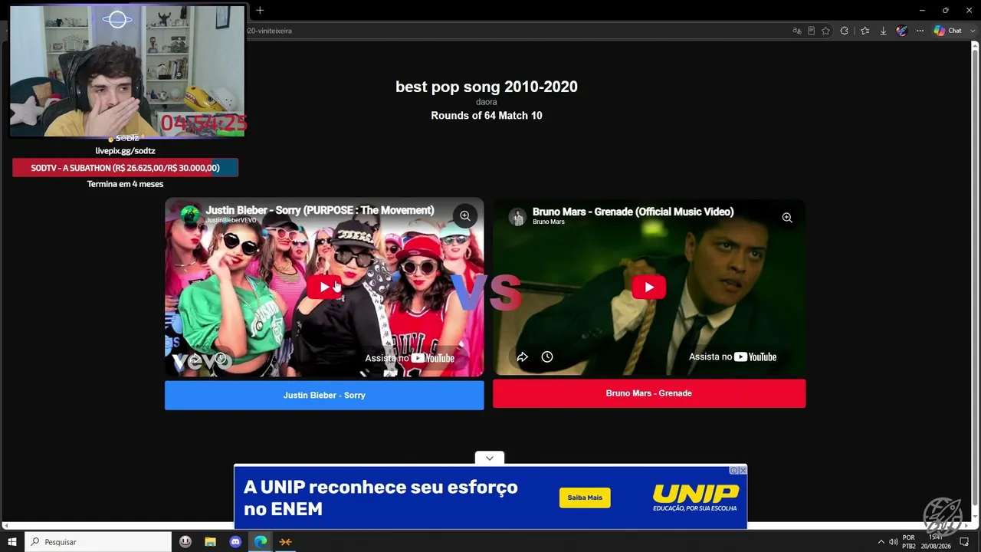Open the reader view icon
Screen dimensions: 981x552
tap(812, 31)
